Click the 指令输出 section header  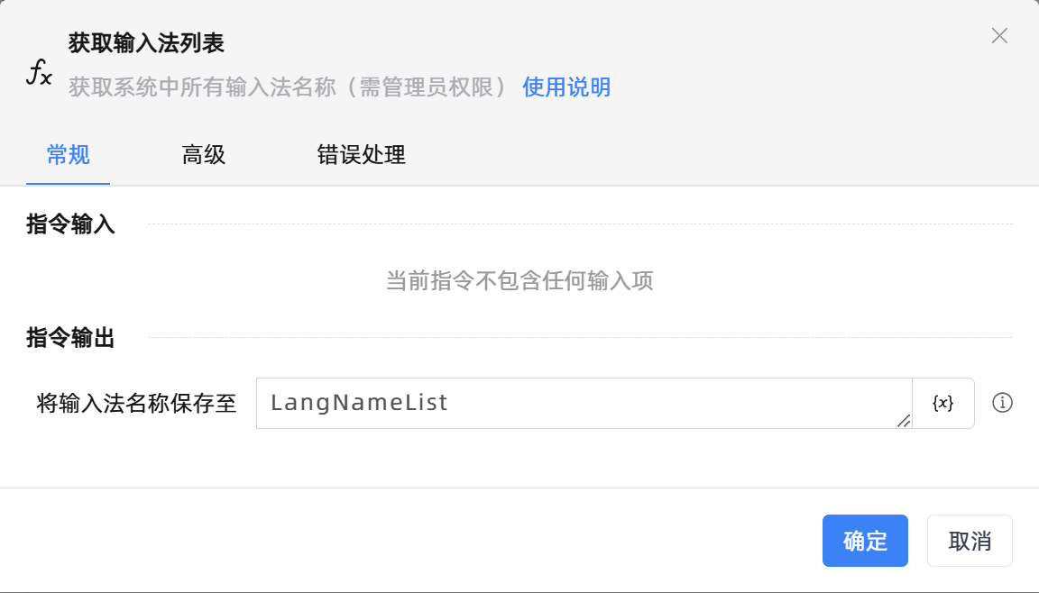pos(71,338)
